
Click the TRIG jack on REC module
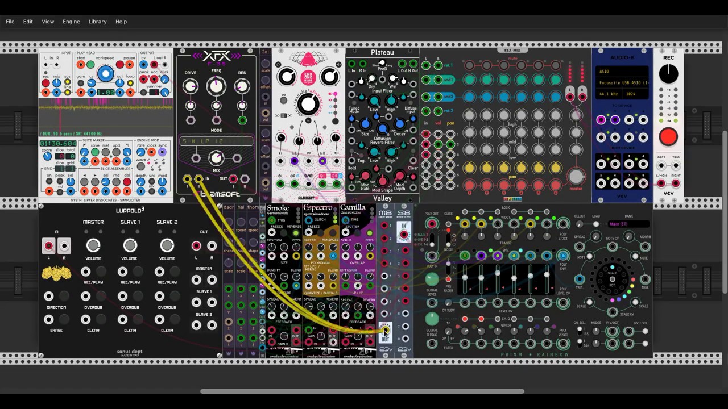click(x=676, y=166)
